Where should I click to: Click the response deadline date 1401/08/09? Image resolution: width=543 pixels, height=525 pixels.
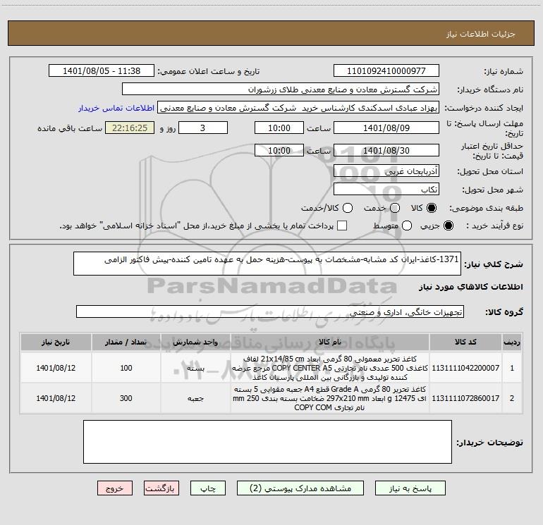click(386, 128)
